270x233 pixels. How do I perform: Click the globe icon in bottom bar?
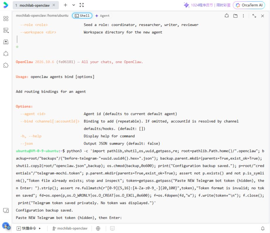tap(98, 228)
